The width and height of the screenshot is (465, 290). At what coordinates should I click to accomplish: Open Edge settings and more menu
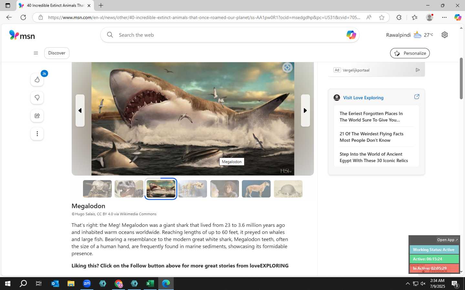[444, 17]
